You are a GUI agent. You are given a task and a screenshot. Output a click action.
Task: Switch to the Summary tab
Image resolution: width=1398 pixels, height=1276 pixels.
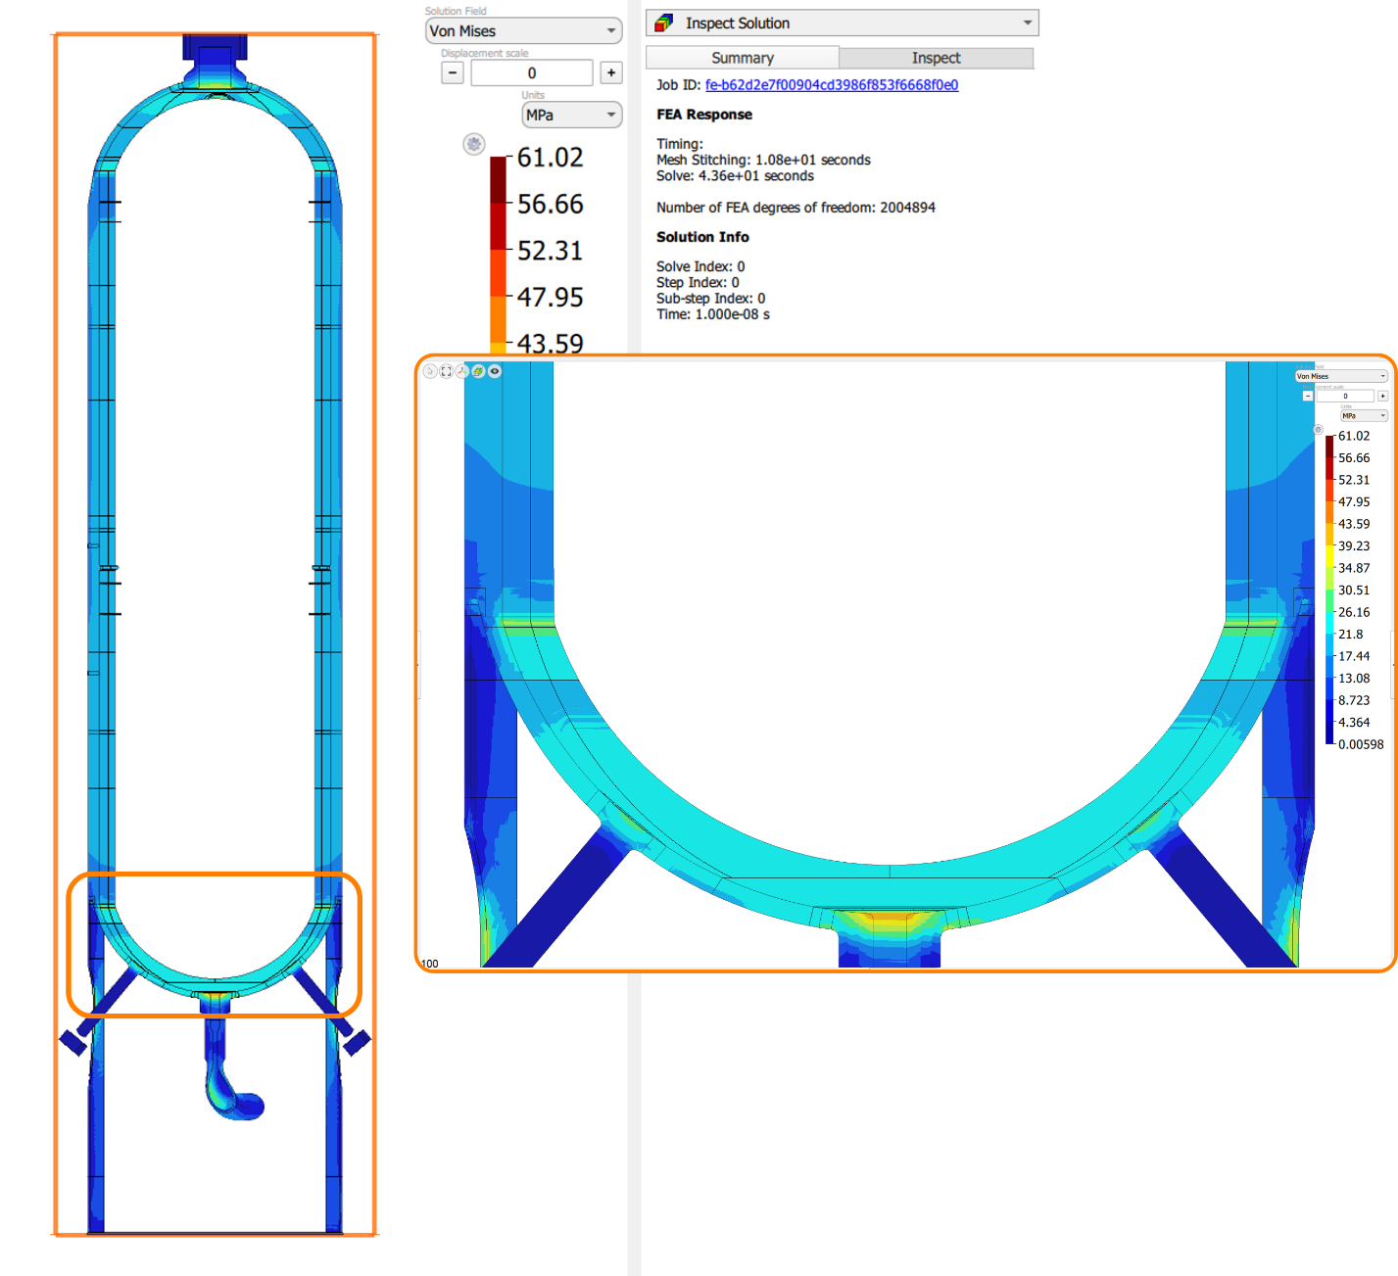coord(743,58)
